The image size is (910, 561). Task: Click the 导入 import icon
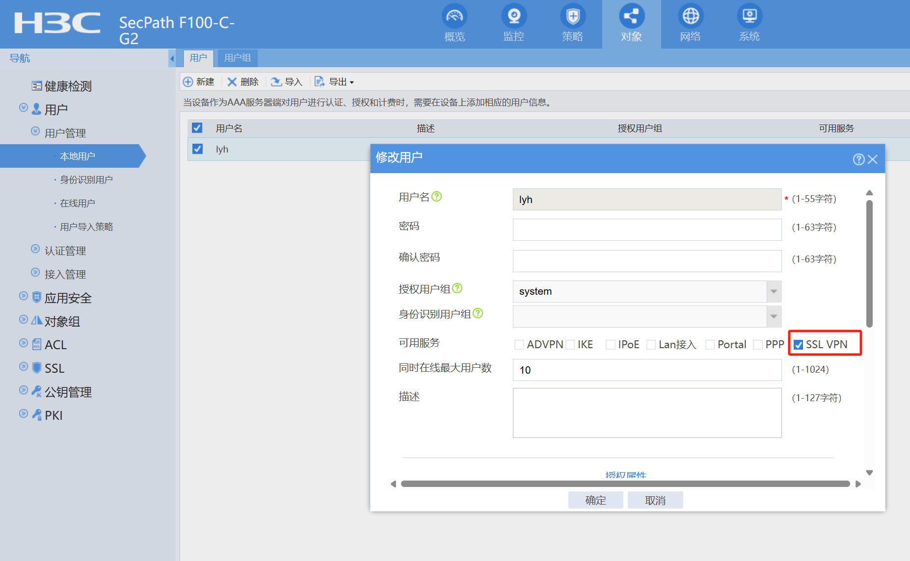[x=276, y=82]
